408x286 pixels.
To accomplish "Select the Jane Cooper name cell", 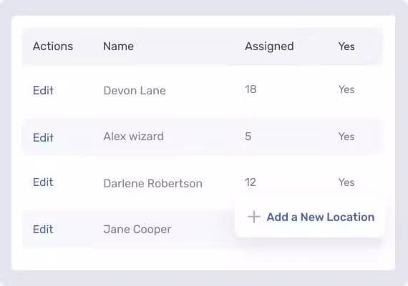I will coord(137,230).
